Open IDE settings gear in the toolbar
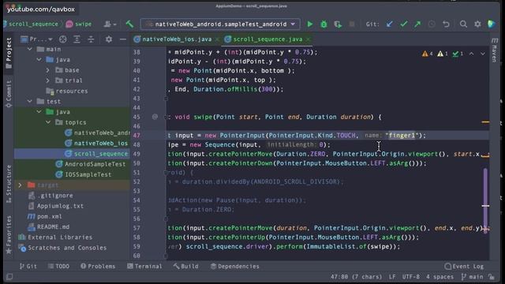The image size is (505, 284). tap(477, 24)
